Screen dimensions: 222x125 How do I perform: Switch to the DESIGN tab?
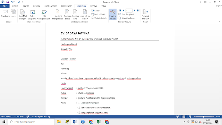click(x=36, y=6)
